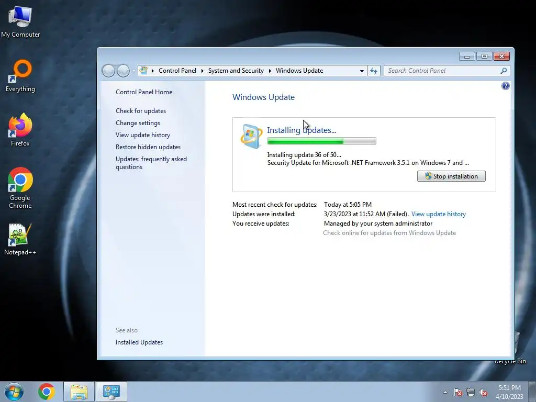
Task: Open the recent pages dropdown arrow
Action: coord(133,71)
